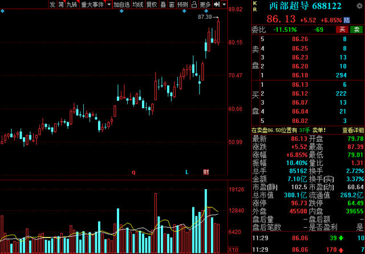Select the blue diamond marker below 更多

(x=206, y=11)
